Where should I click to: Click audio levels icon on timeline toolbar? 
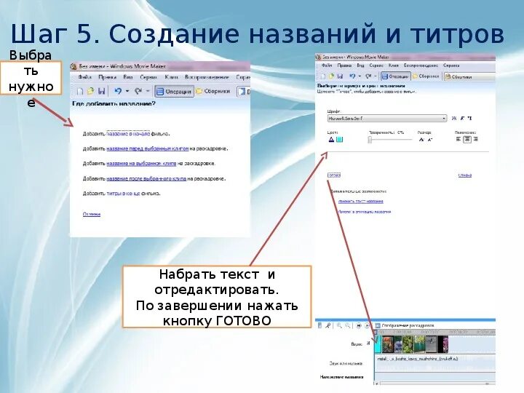point(319,325)
